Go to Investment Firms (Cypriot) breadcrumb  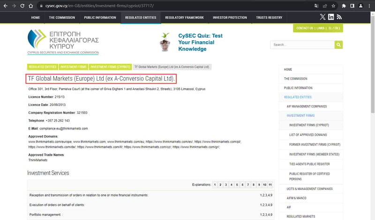[110, 67]
